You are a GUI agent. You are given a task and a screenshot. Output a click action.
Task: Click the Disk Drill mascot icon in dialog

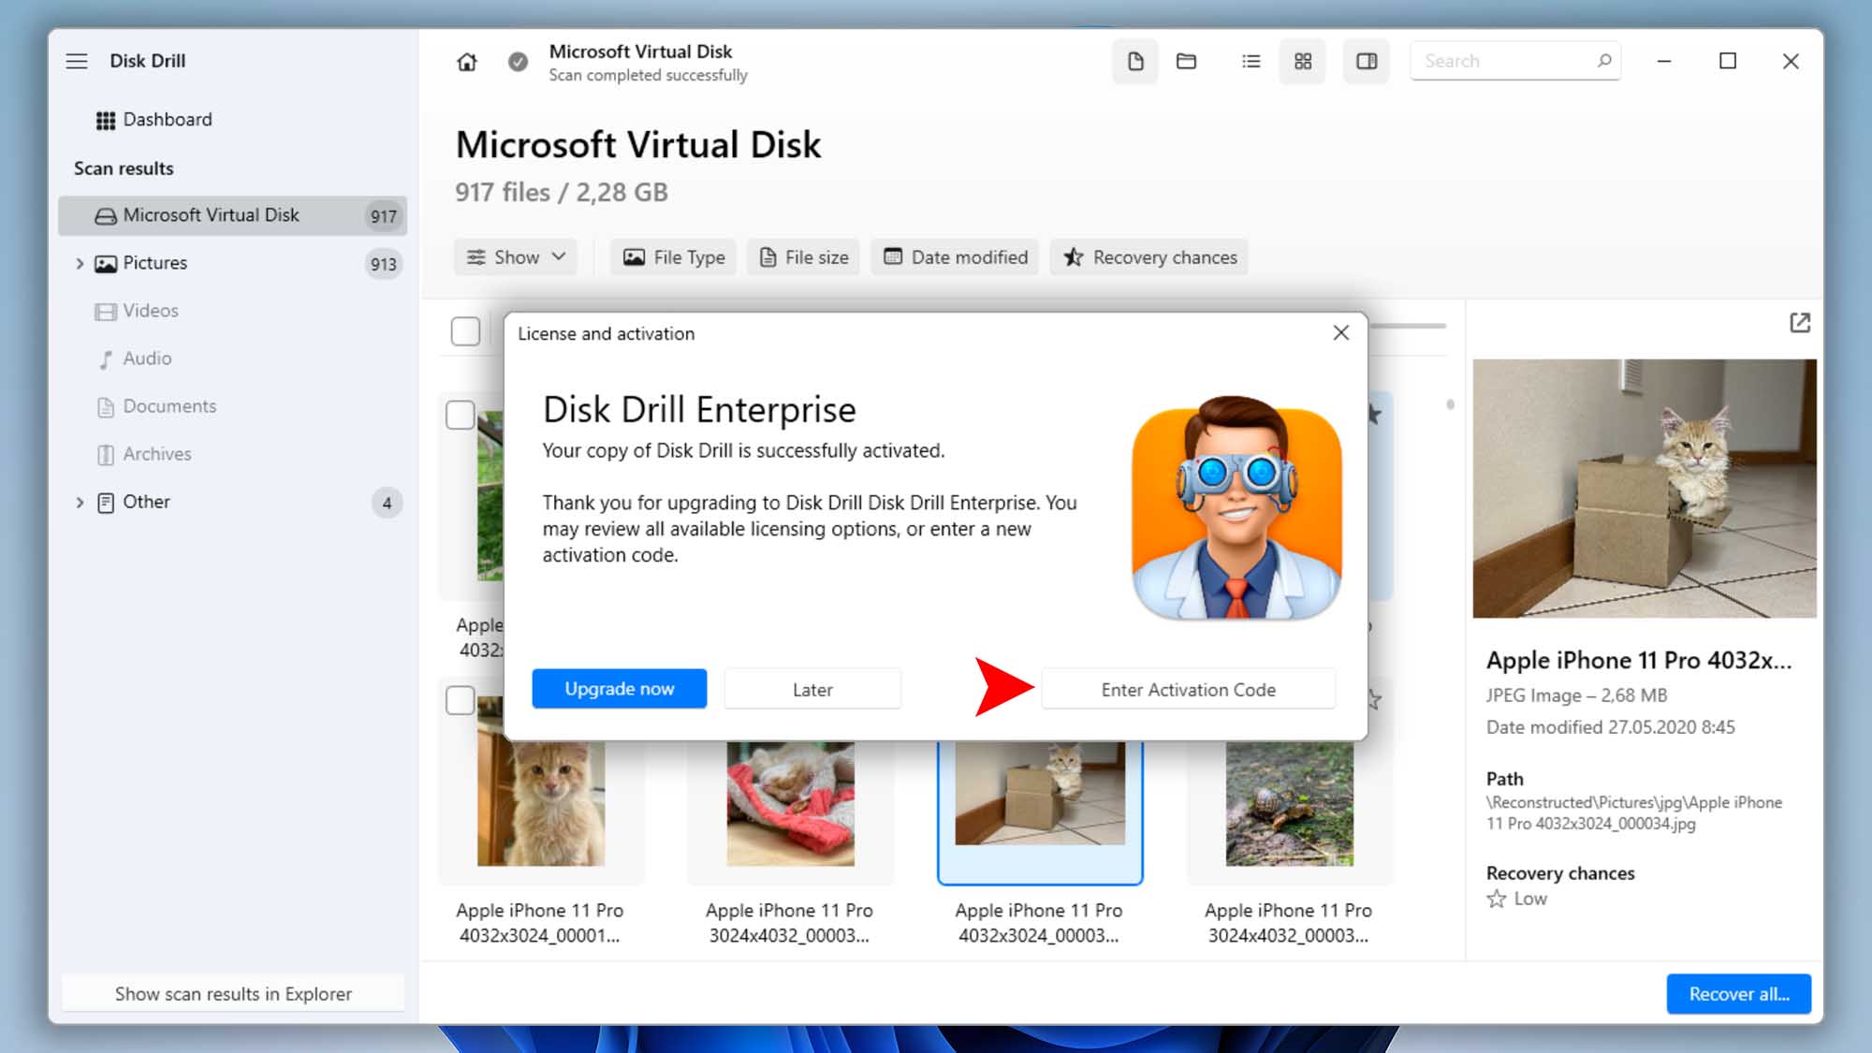point(1236,507)
